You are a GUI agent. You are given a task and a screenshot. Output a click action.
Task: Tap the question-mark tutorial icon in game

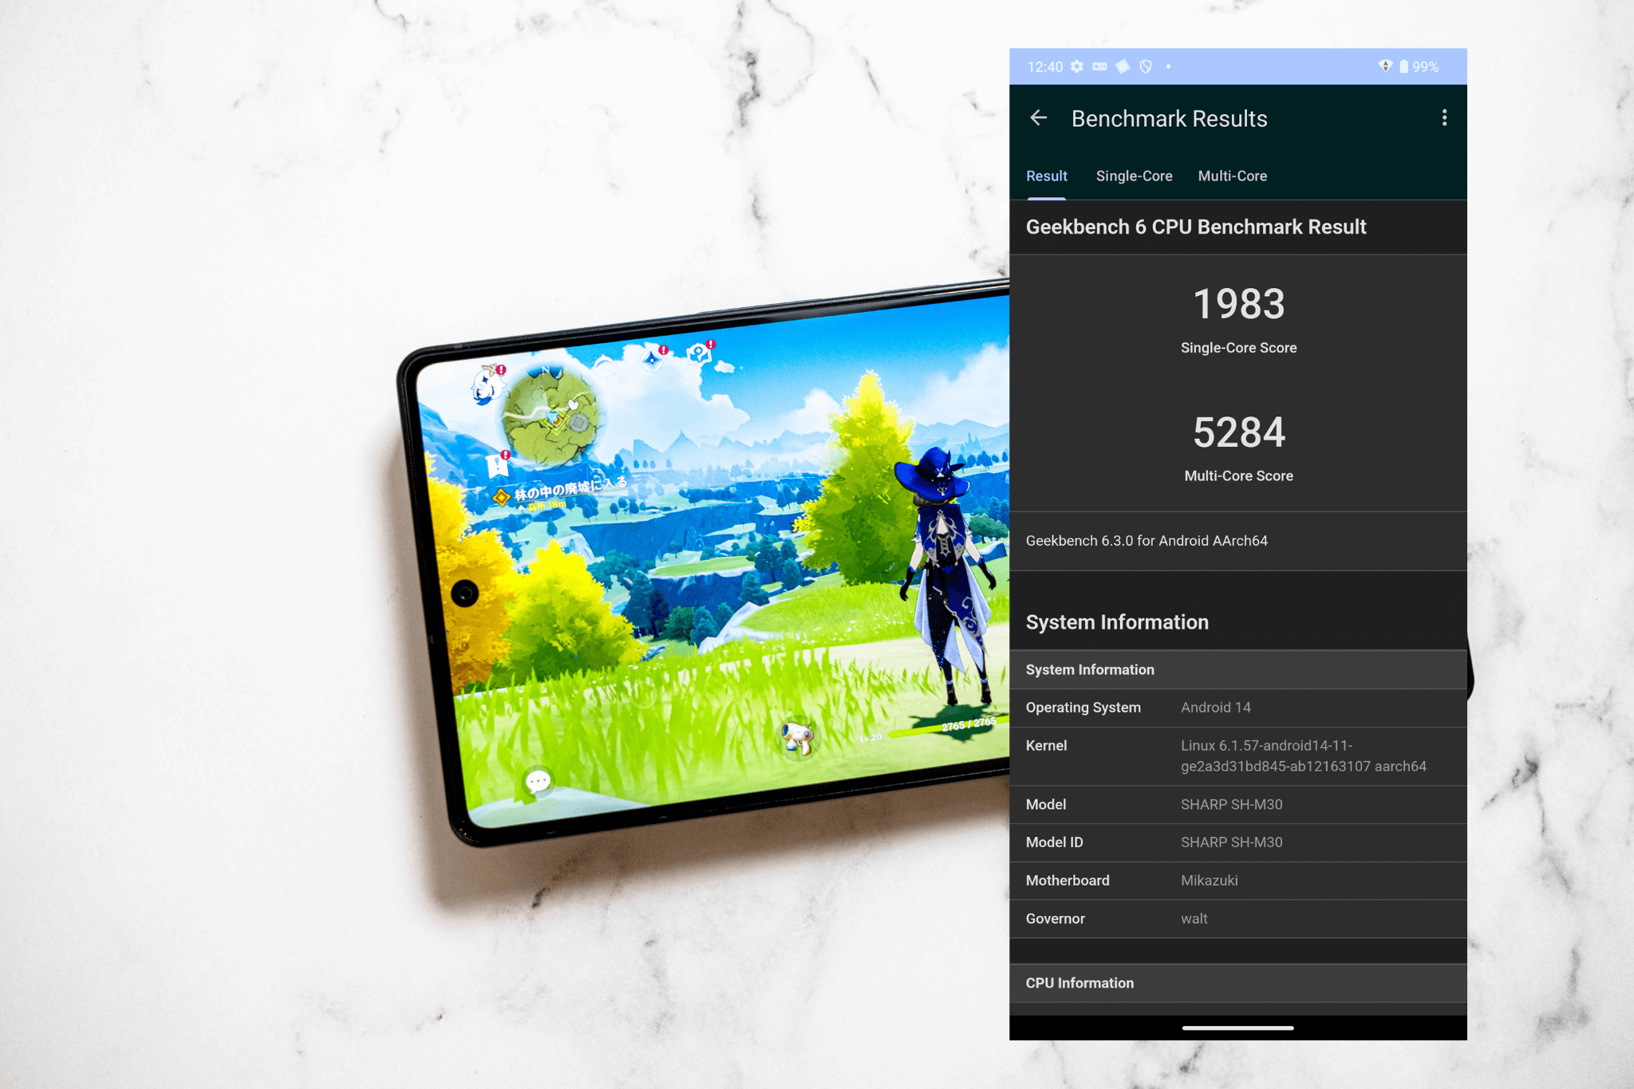point(701,352)
